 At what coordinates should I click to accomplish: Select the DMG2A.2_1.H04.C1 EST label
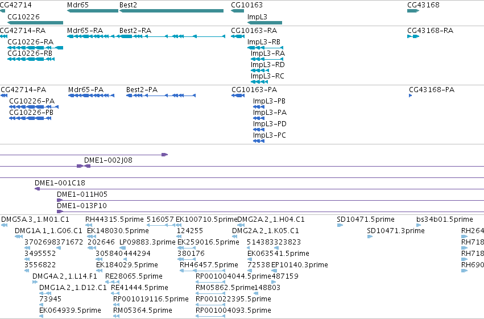pyautogui.click(x=271, y=219)
